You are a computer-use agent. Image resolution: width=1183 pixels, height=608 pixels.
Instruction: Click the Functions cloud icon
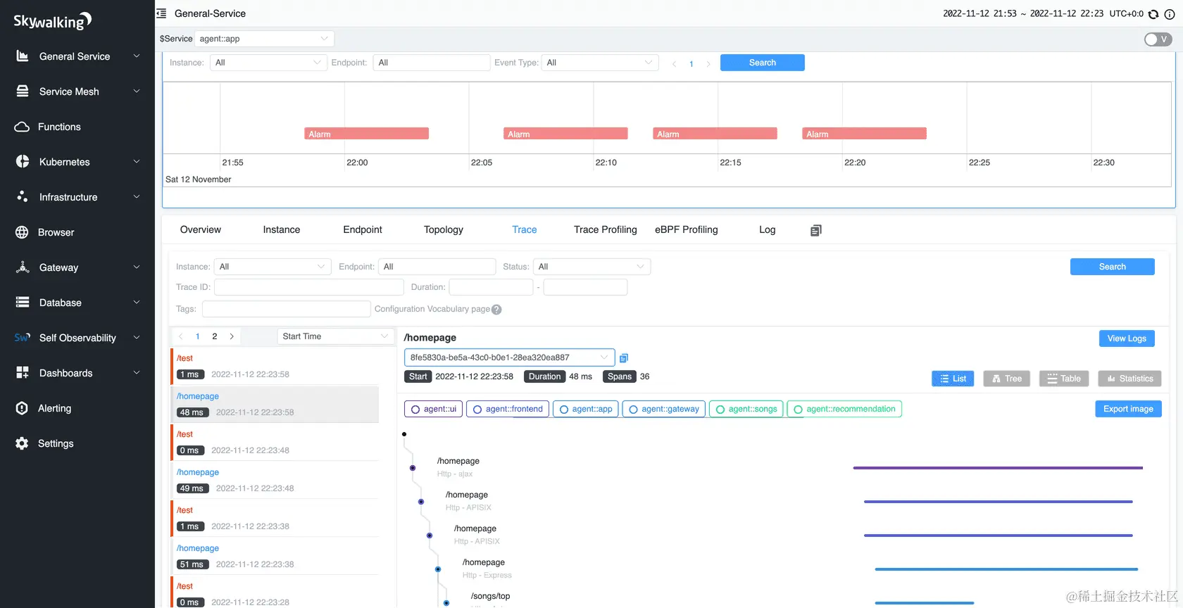pyautogui.click(x=22, y=127)
